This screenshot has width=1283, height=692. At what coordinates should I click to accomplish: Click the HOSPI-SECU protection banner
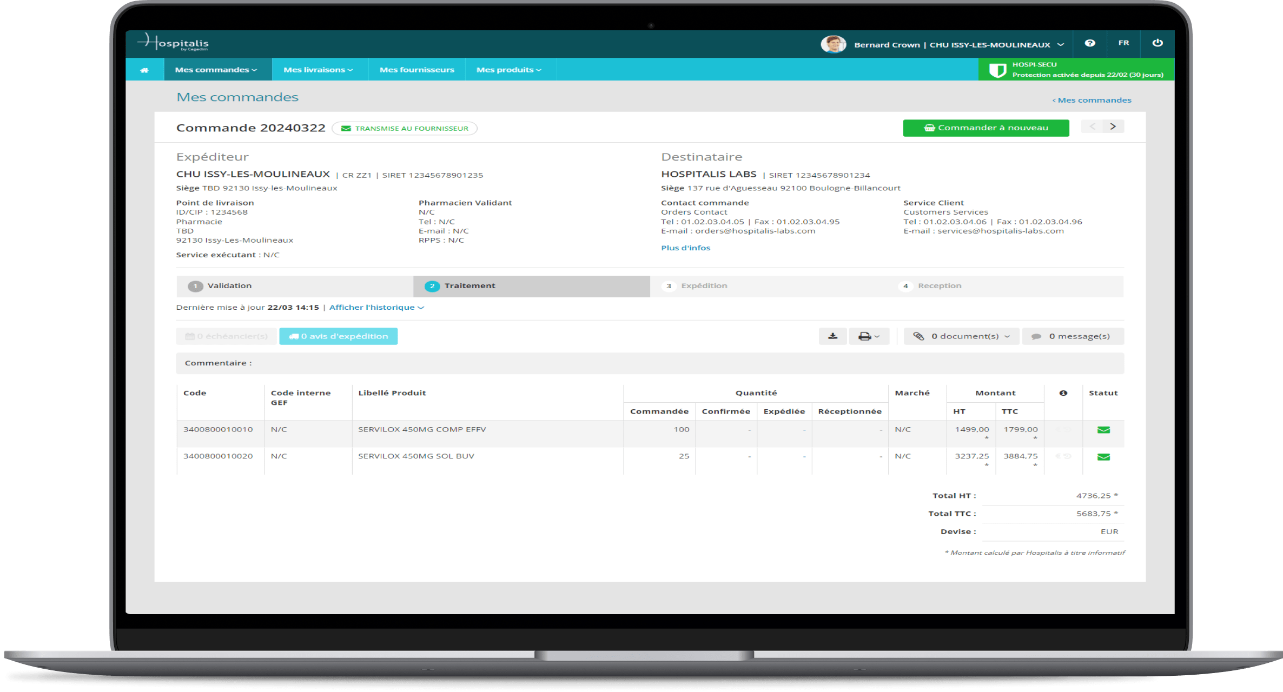point(1076,70)
